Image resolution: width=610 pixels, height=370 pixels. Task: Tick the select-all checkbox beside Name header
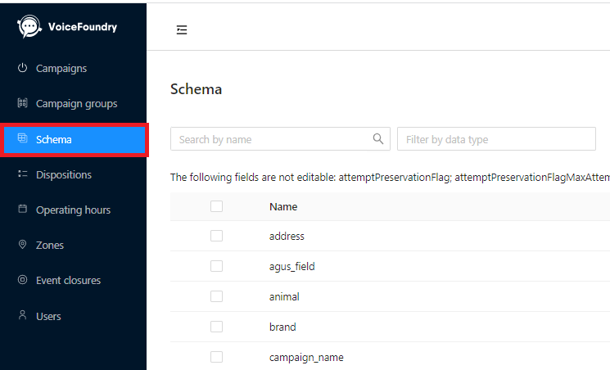216,206
